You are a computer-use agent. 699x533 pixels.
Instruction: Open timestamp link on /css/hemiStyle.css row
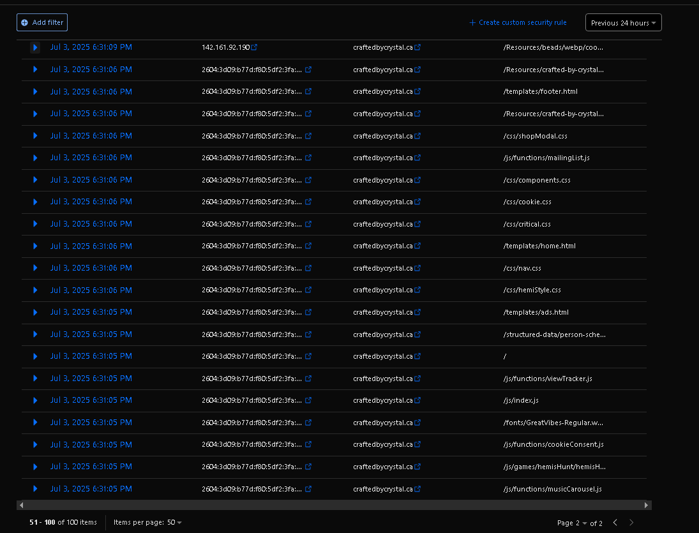tap(91, 290)
